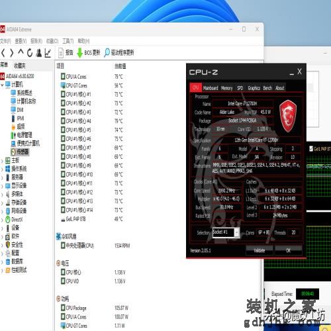The width and height of the screenshot is (331, 331).
Task: Expand the 服务器 tree node
Action: [2, 177]
